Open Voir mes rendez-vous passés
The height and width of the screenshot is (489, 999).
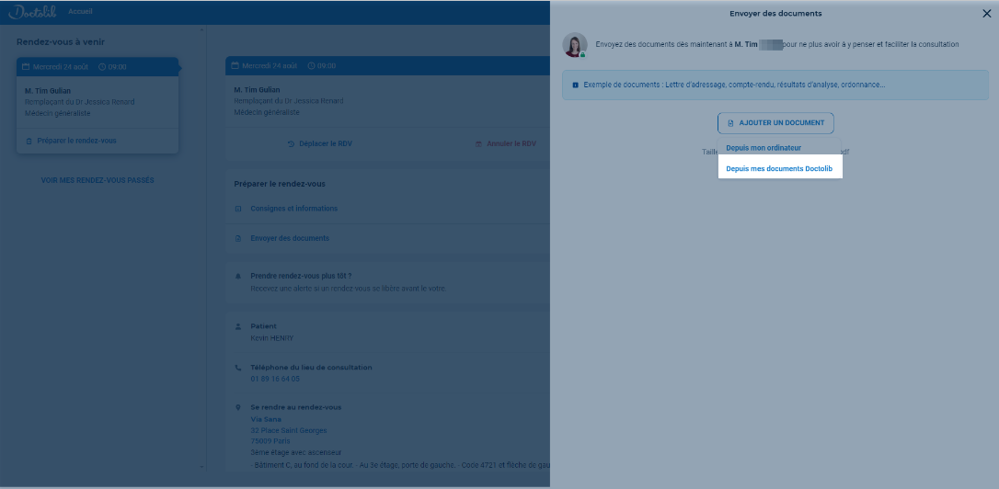tap(98, 180)
